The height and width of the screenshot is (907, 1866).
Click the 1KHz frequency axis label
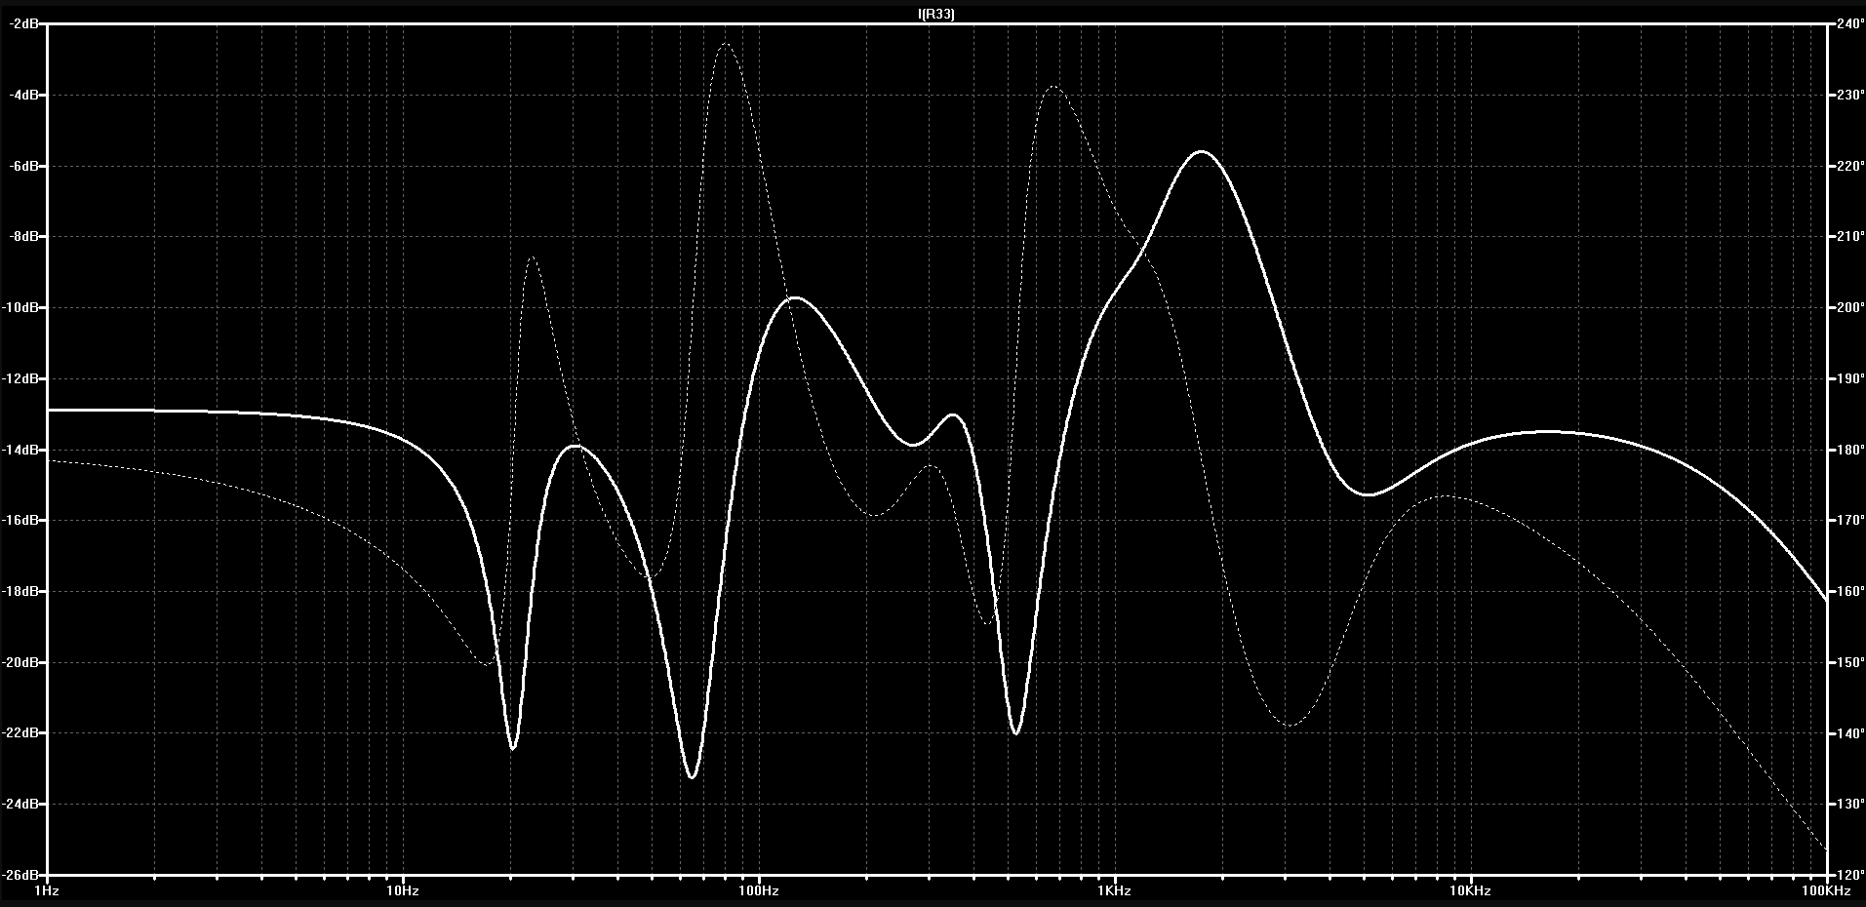click(1114, 891)
